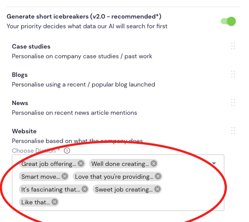Remove the 'Well done creating...' chip

[x=154, y=163]
